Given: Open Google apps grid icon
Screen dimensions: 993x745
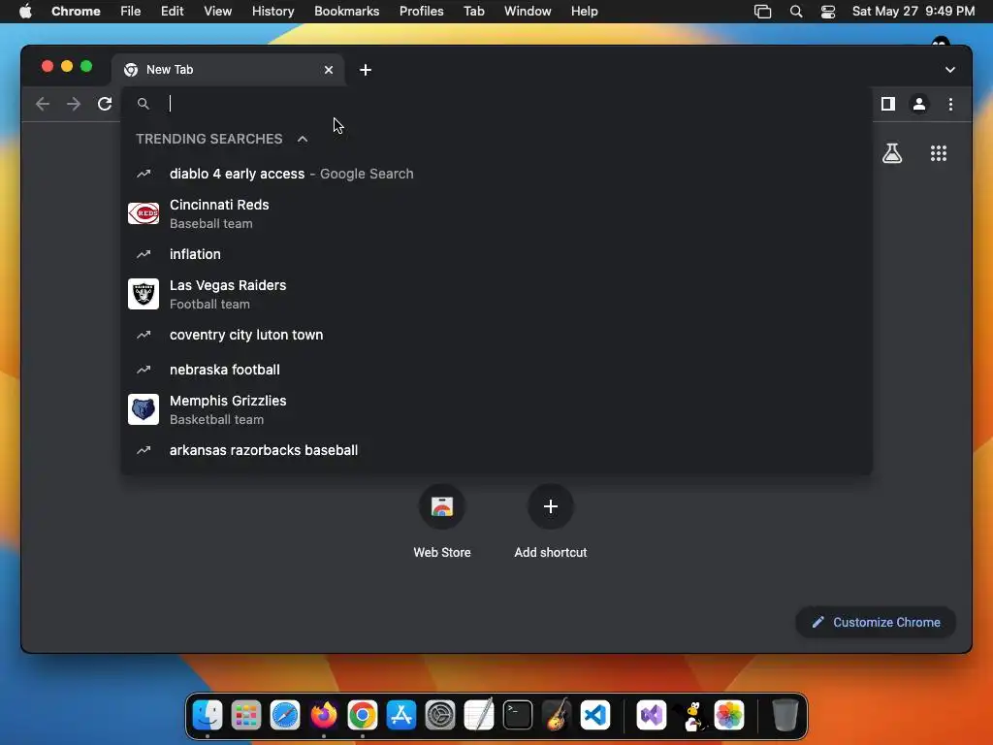Looking at the screenshot, I should (x=939, y=153).
